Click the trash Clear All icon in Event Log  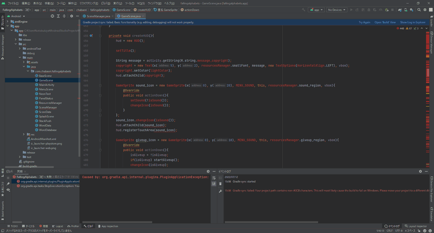[x=220, y=184]
